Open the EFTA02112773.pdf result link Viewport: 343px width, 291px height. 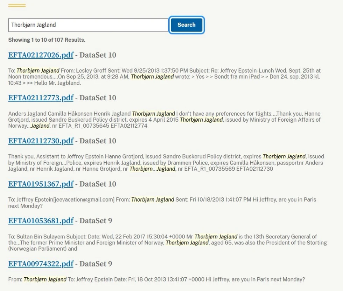[41, 98]
